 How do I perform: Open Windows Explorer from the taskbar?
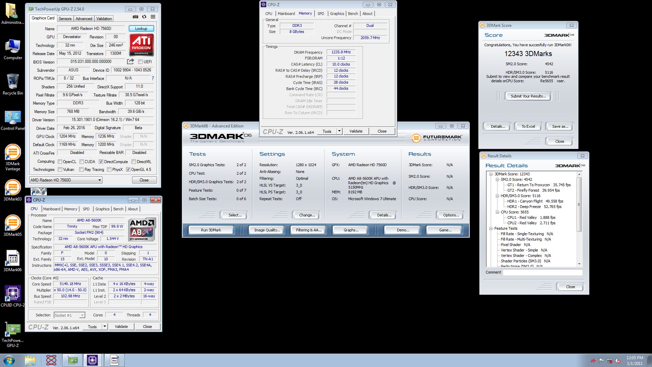(x=30, y=360)
